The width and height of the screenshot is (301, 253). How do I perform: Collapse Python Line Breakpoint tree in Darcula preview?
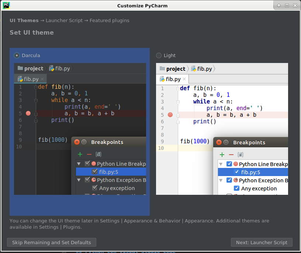[x=79, y=164]
